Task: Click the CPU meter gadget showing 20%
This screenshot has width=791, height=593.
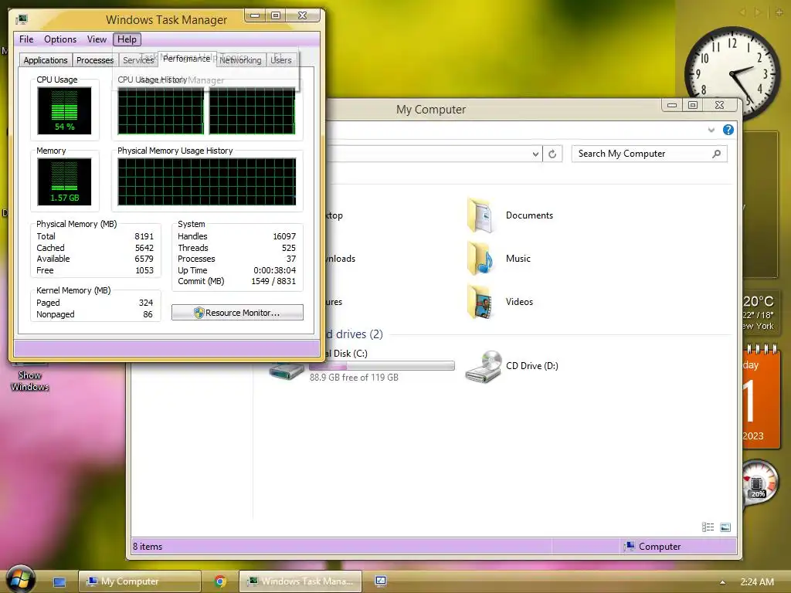Action: [760, 482]
